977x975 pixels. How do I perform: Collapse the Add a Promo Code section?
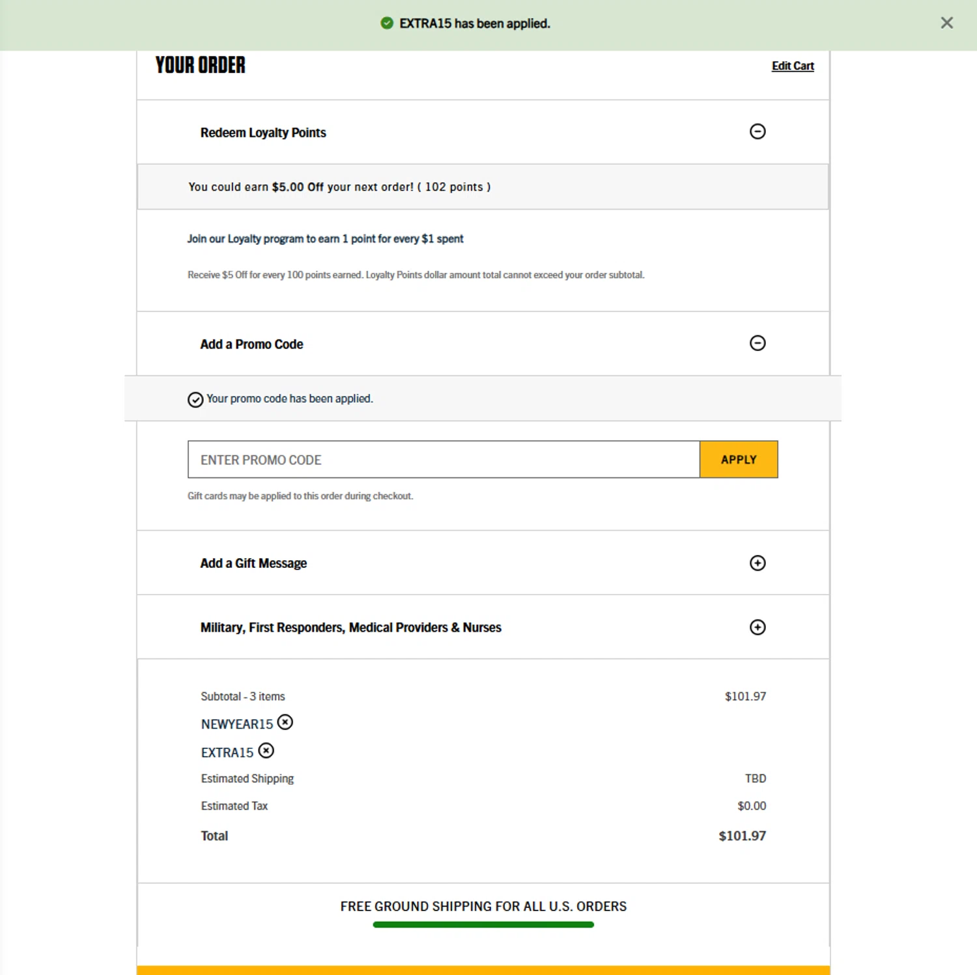pos(758,343)
